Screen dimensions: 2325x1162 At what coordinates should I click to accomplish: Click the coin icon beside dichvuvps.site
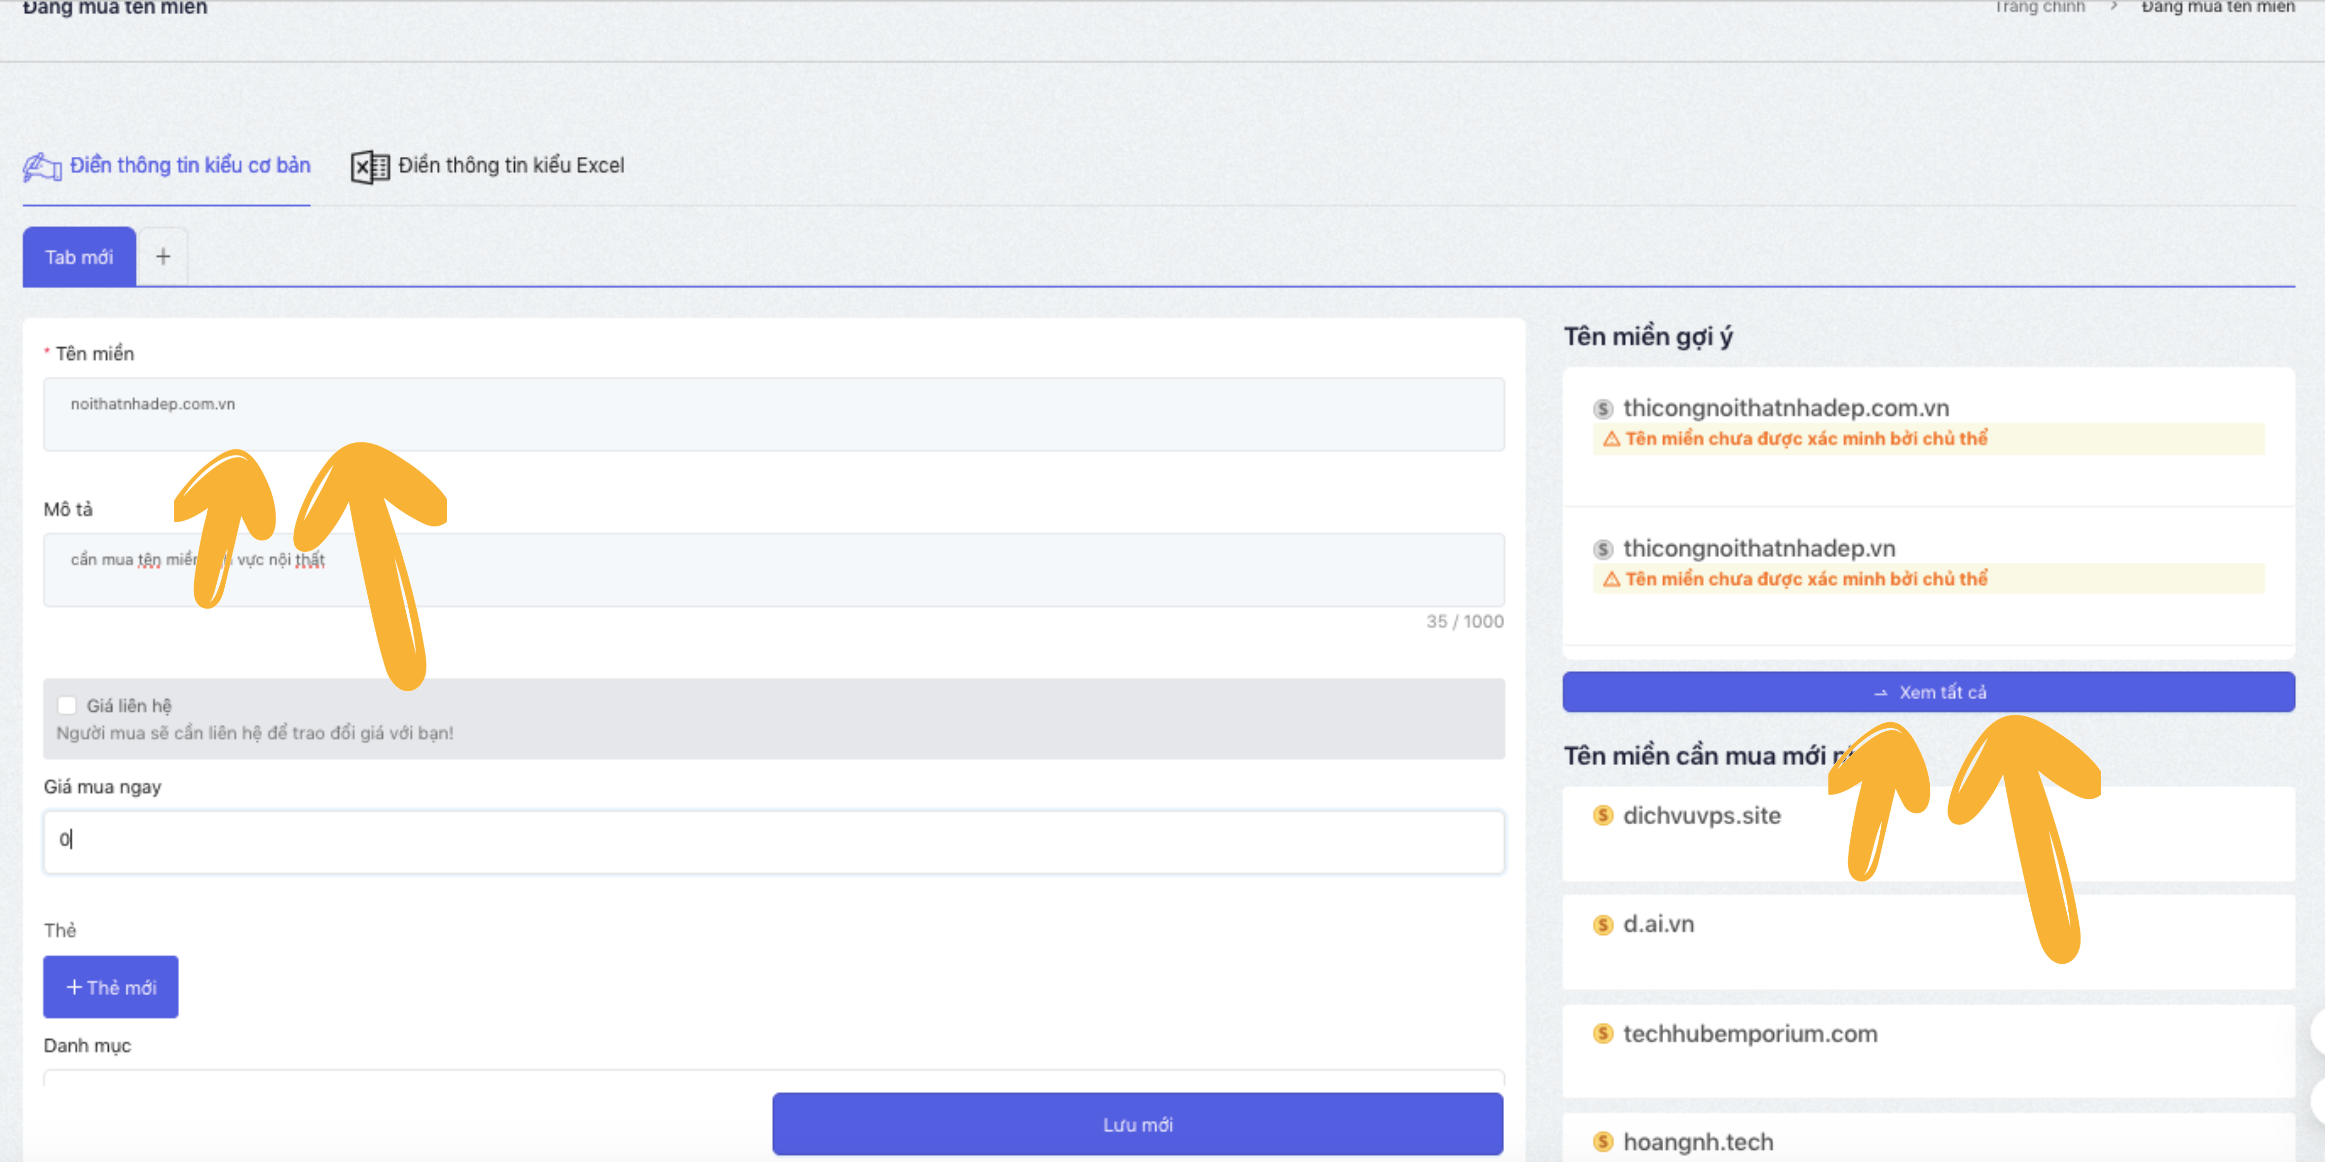point(1603,816)
